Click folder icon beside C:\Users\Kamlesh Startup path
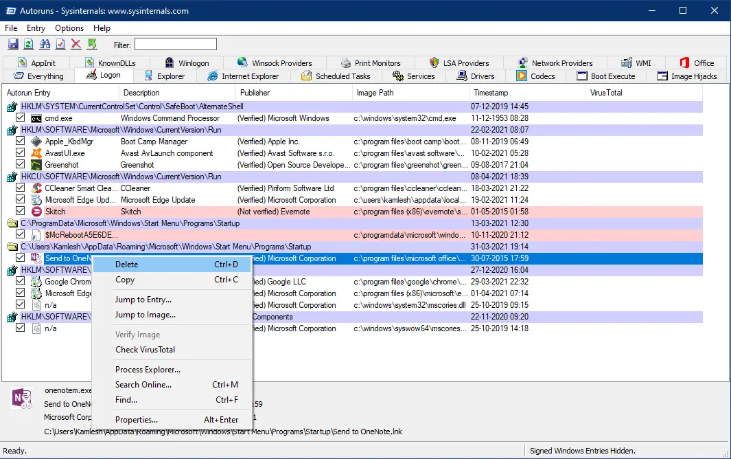The image size is (731, 459). point(12,247)
